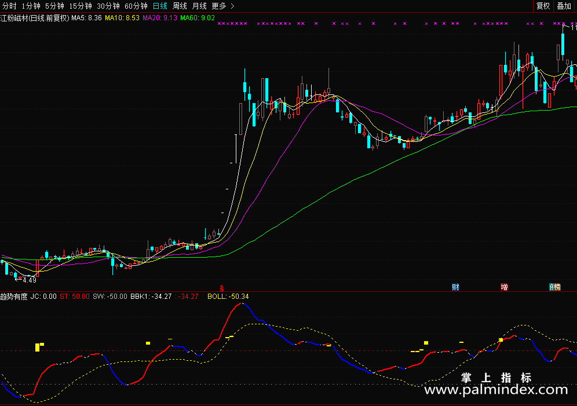The height and width of the screenshot is (406, 577).
Task: Click the red 增 event marker icon
Action: pos(504,287)
